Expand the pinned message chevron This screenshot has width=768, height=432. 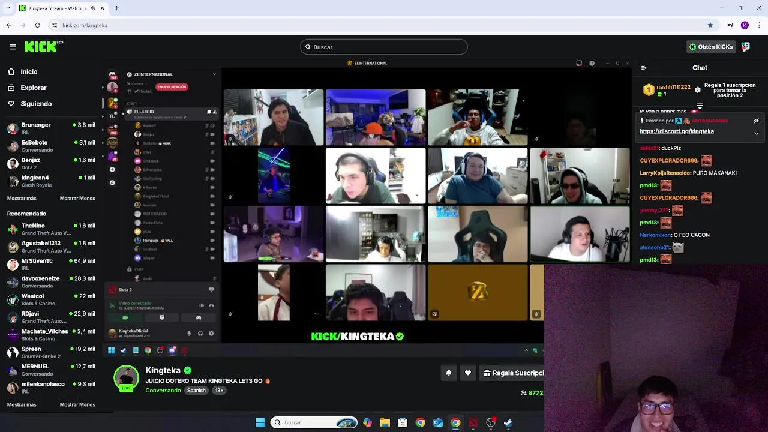click(x=756, y=133)
